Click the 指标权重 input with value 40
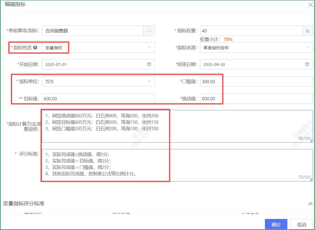Viewport: 315px width, 230px height. pyautogui.click(x=251, y=31)
